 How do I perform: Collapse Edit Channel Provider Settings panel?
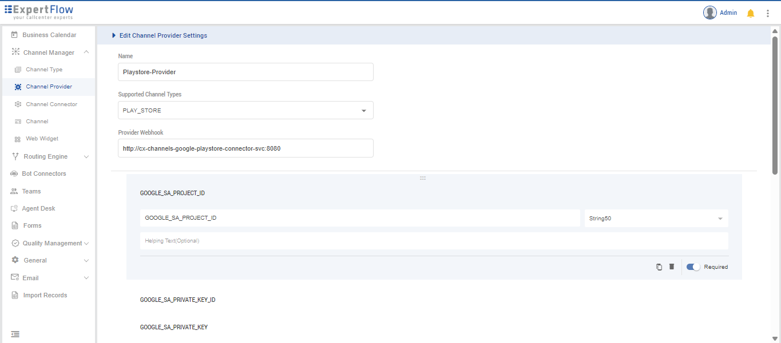pyautogui.click(x=114, y=35)
